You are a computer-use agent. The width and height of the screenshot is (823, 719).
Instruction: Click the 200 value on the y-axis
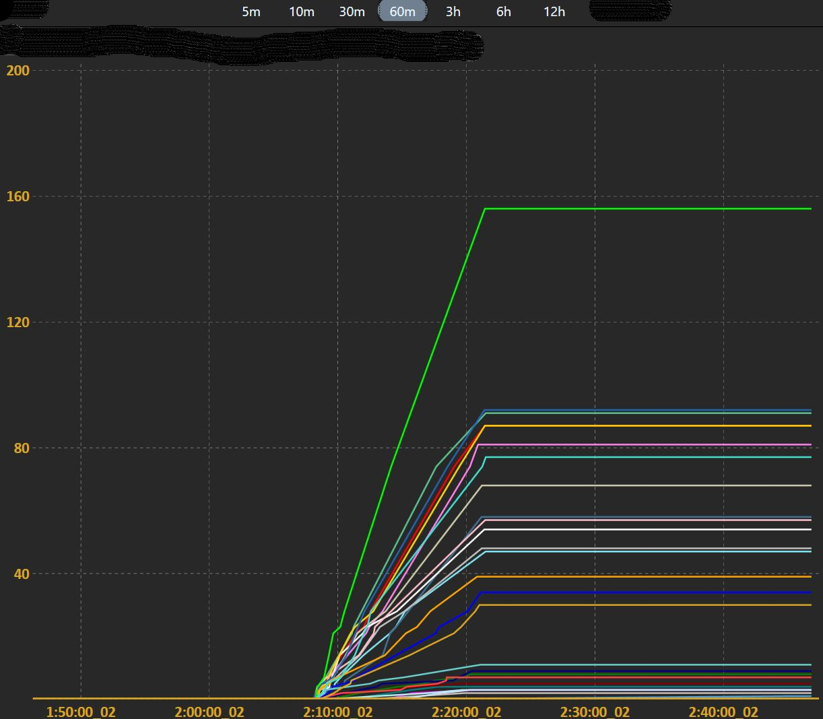(x=17, y=70)
